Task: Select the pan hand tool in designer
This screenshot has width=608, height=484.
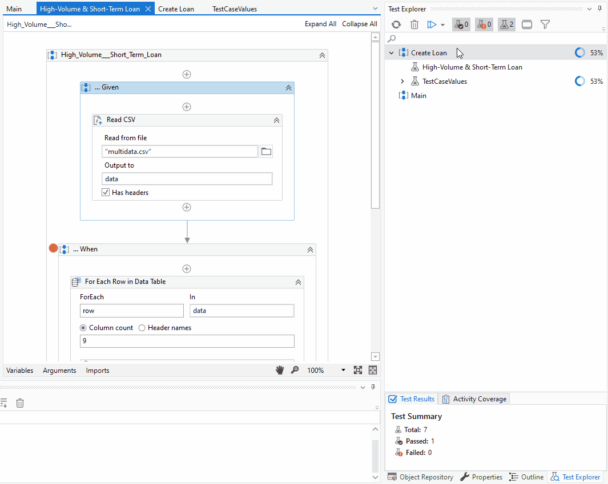Action: [x=280, y=370]
